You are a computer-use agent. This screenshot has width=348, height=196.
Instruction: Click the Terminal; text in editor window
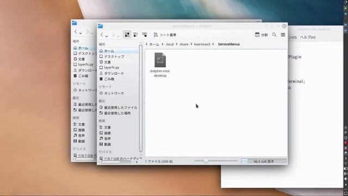pyautogui.click(x=296, y=81)
